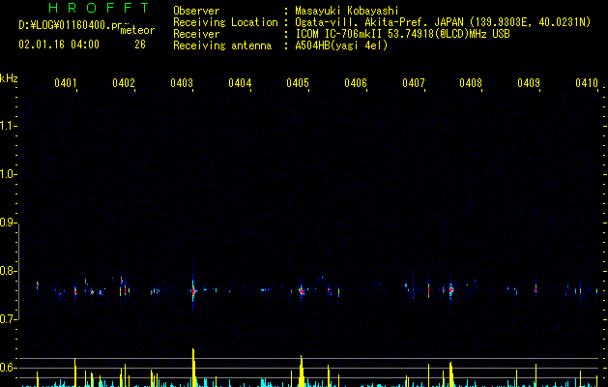Screen dimensions: 608x387
Task: Click observer name Masayuki Kobayashi
Action: pyautogui.click(x=347, y=11)
